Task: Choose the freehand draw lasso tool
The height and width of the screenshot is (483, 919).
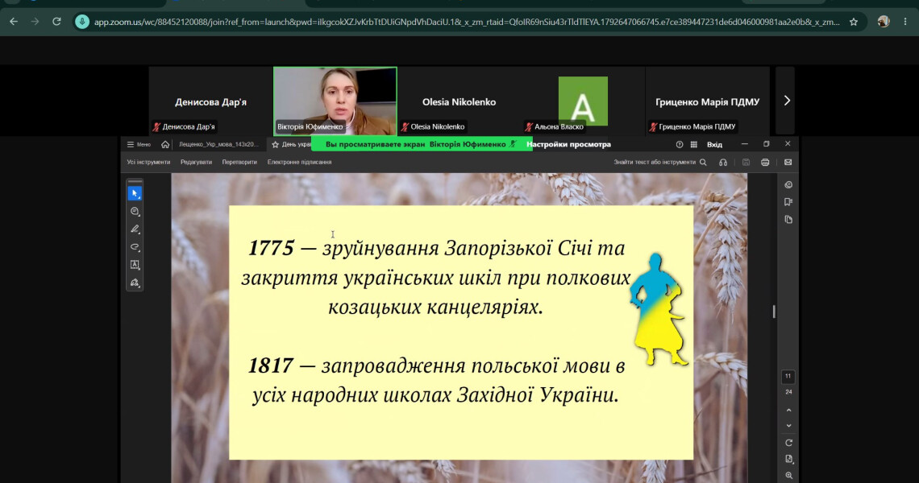Action: click(135, 247)
